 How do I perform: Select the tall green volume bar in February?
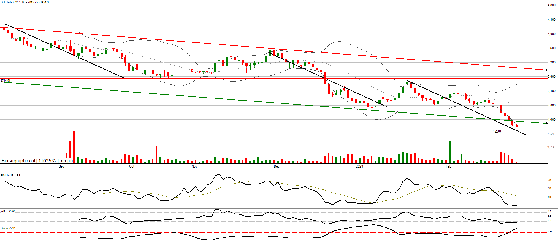[450, 152]
